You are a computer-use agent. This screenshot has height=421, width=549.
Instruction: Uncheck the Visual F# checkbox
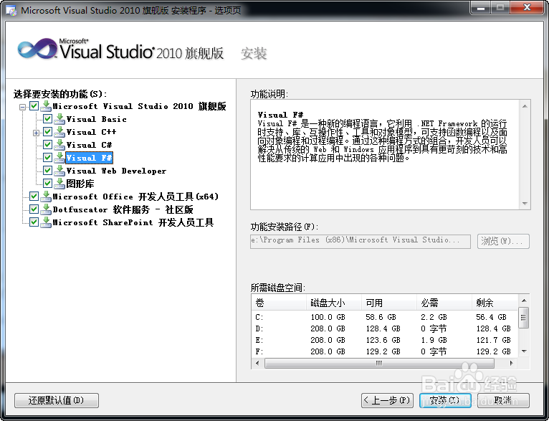click(x=47, y=158)
